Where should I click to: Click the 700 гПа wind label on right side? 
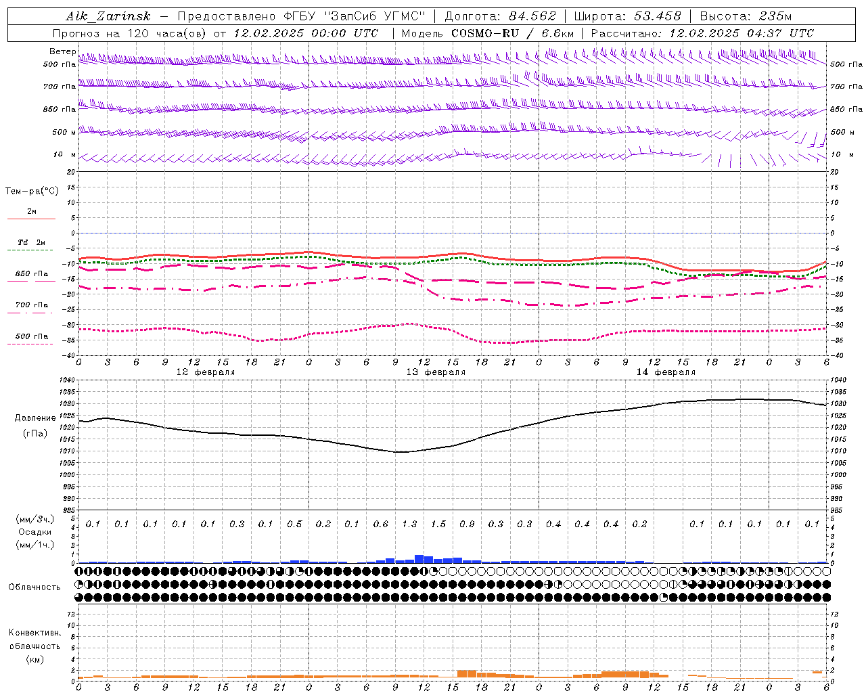click(846, 87)
